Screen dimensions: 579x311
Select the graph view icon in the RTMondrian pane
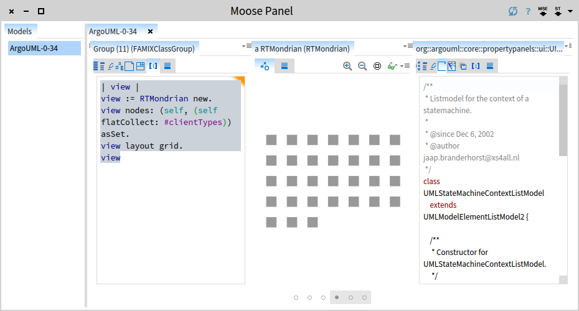click(x=265, y=66)
